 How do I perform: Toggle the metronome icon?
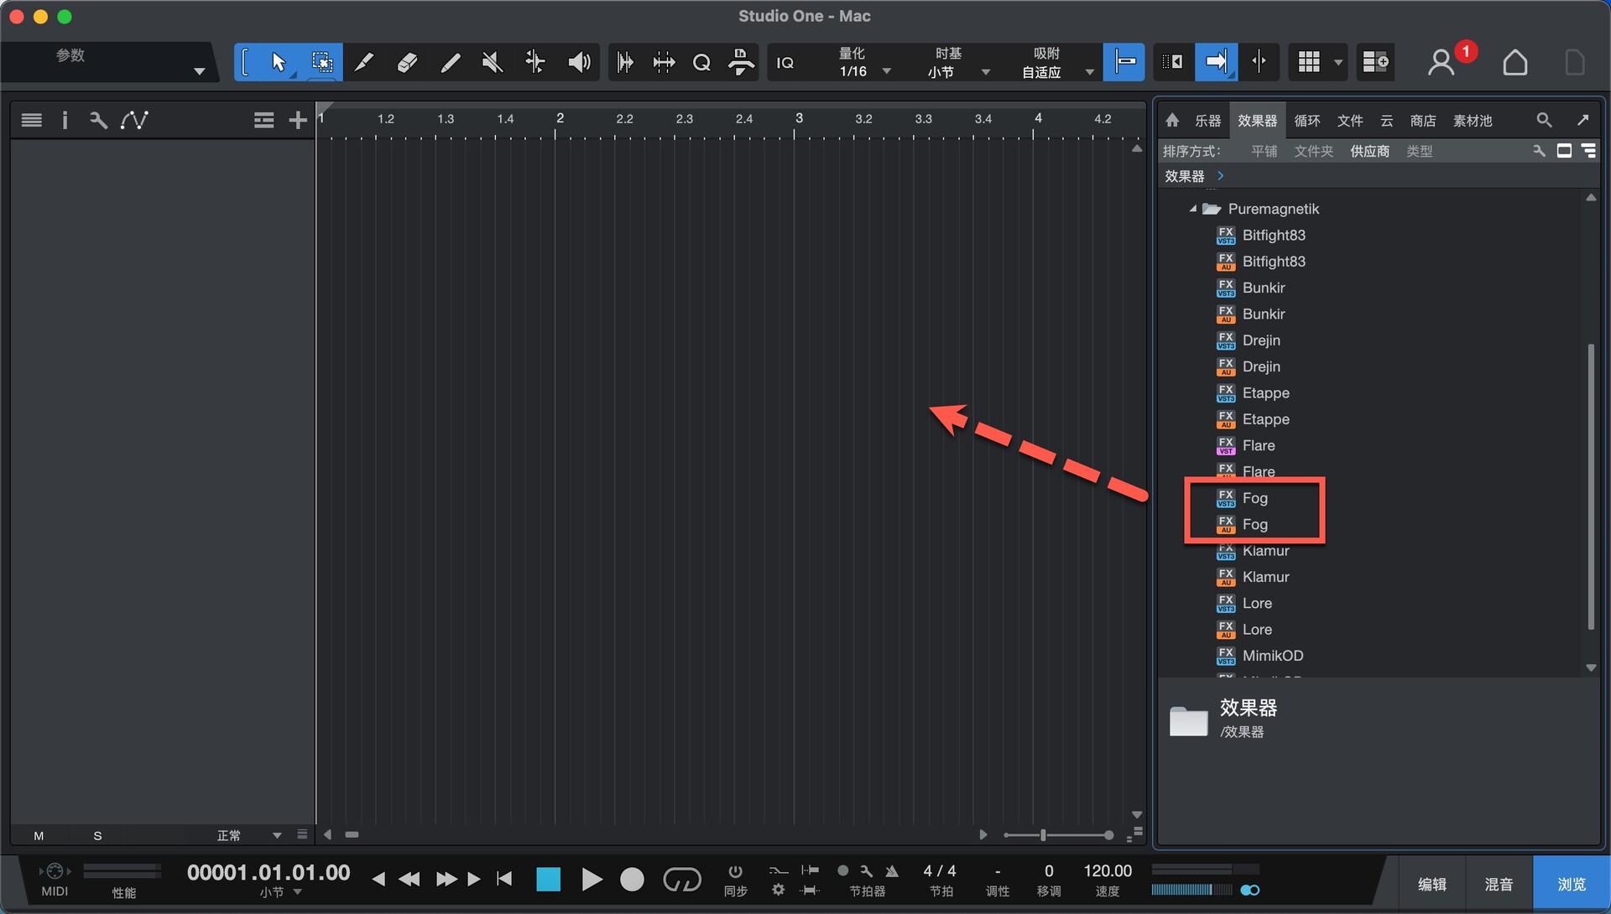(892, 871)
